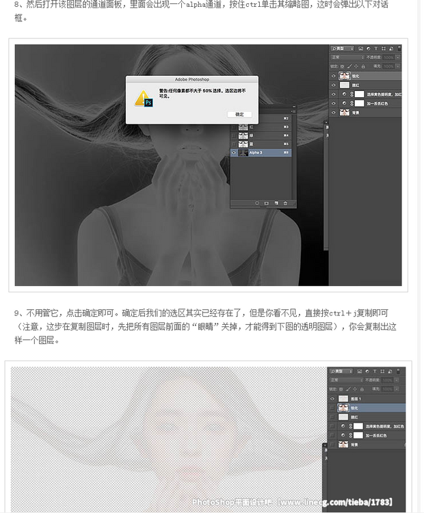The width and height of the screenshot is (424, 513).
Task: Open the 正常 blend mode dropdown in step 8 screenshot
Action: (347, 57)
